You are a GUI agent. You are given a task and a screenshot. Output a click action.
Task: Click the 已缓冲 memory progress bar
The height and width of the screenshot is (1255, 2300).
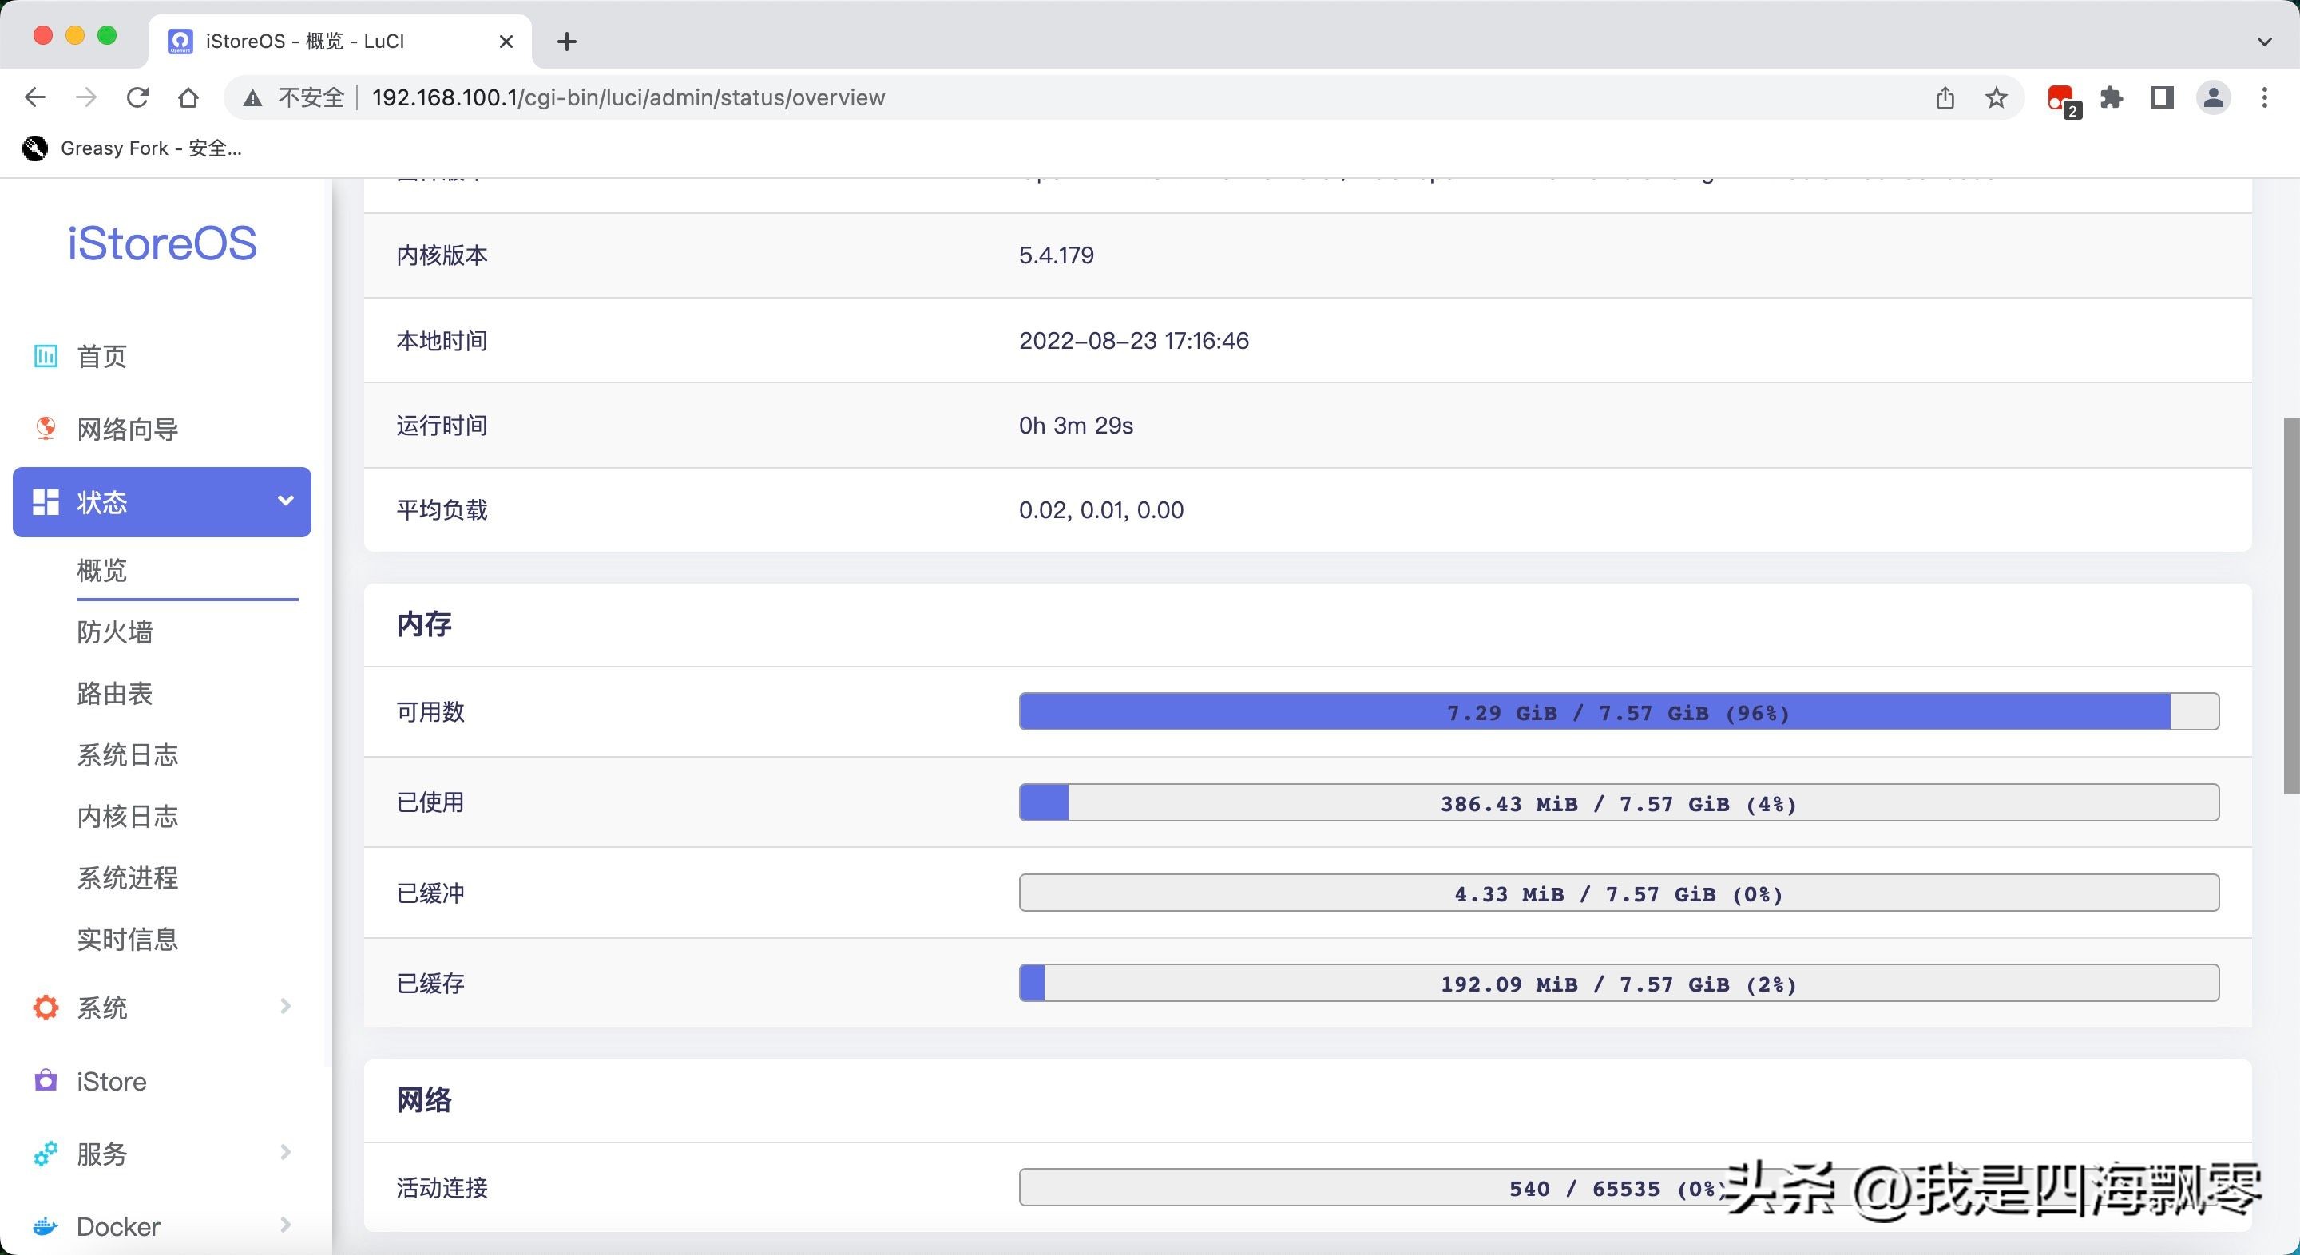[x=1619, y=893]
